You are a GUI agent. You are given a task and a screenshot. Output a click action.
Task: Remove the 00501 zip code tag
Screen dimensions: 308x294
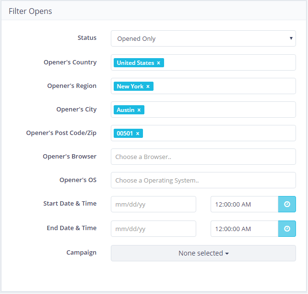(138, 134)
